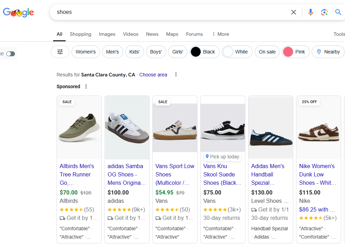Click the $86.25 with discount link
Image resolution: width=345 pixels, height=249 pixels.
click(317, 210)
